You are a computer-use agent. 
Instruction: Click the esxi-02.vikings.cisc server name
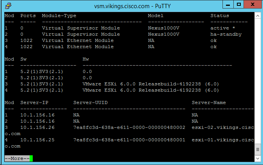point(223,127)
